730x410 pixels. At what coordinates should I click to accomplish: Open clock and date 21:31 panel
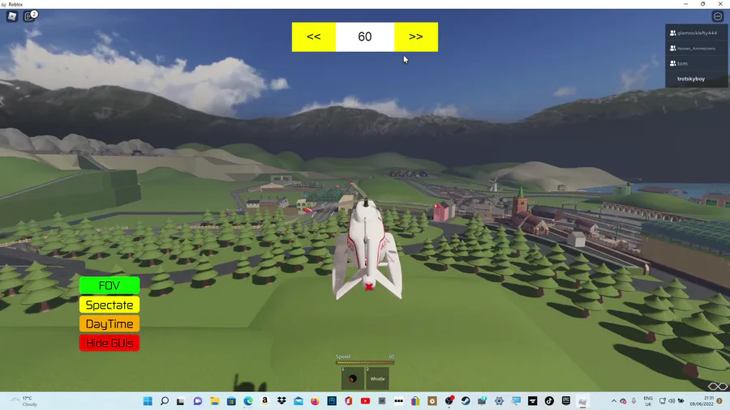point(702,401)
